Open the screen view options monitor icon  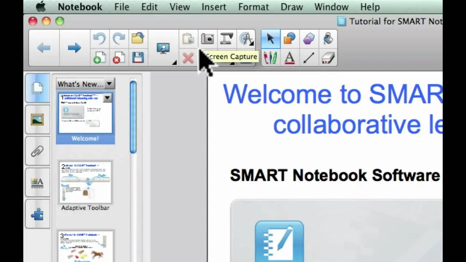coord(163,48)
